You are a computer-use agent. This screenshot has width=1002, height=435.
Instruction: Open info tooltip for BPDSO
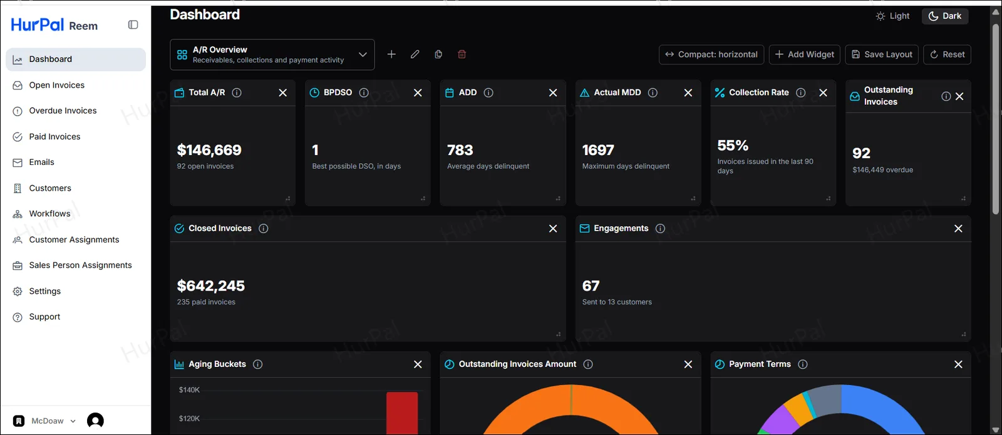(x=364, y=92)
